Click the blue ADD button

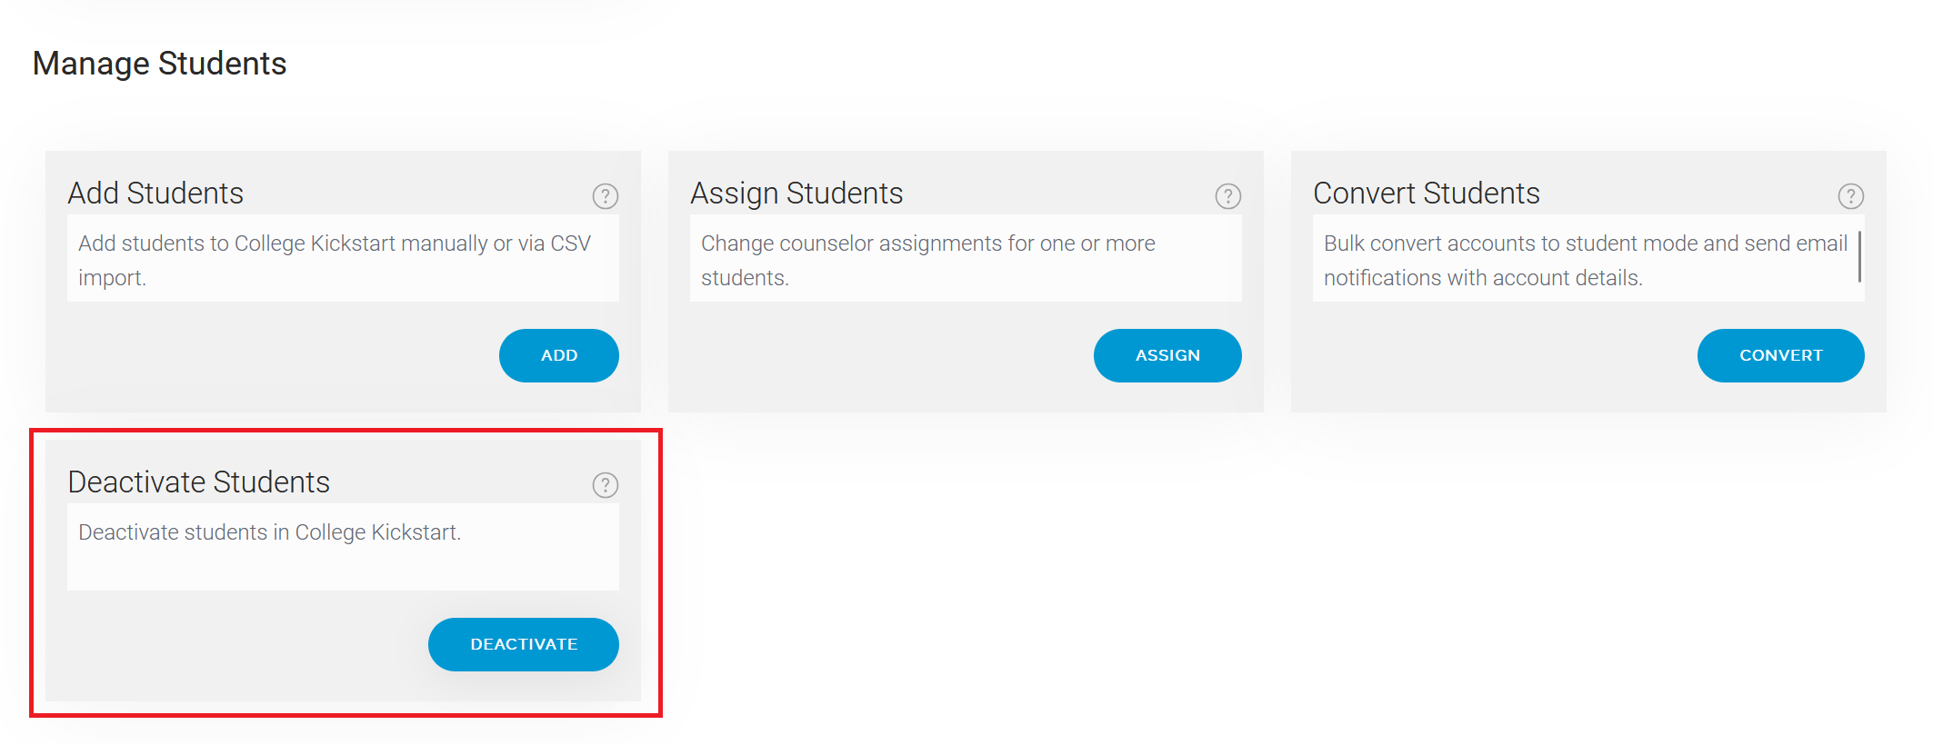559,355
